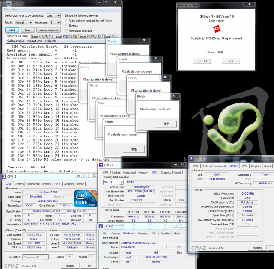This screenshot has height=269, width=274.
Task: Check the Themes checkbox
Action: 66,26
